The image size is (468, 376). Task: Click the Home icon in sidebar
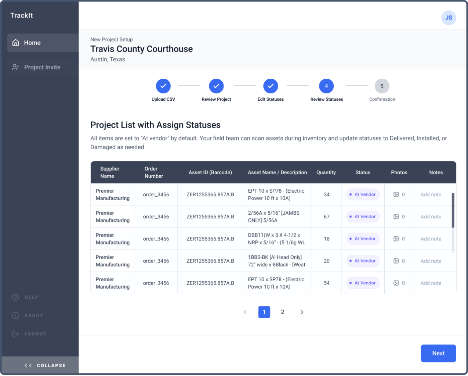point(15,43)
